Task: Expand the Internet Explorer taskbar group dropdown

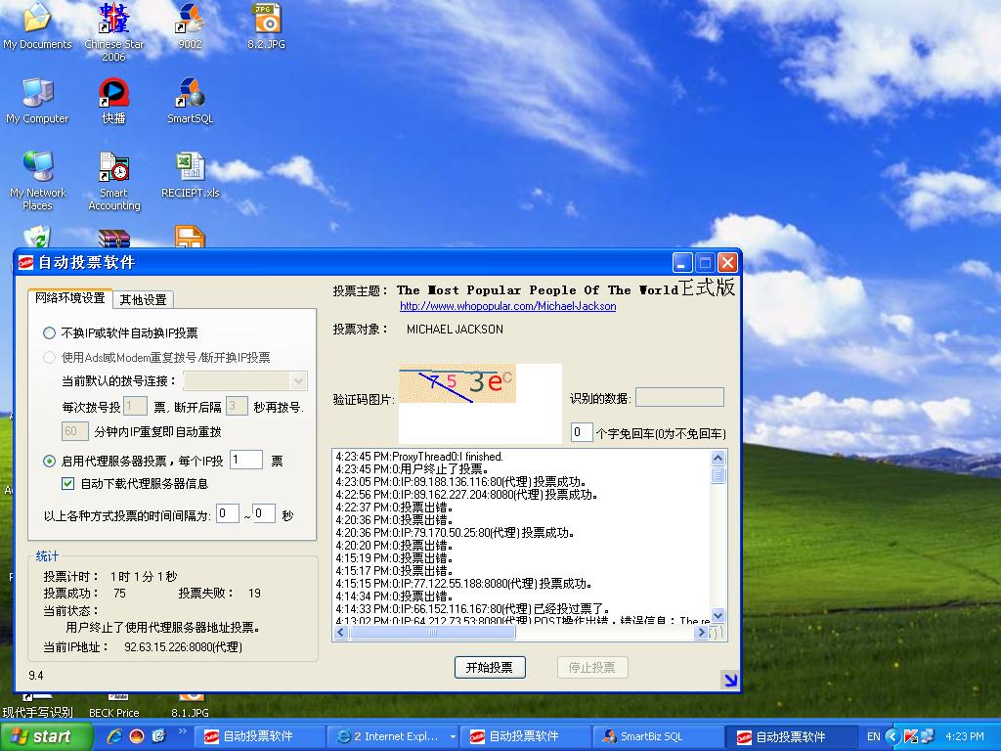Action: 453,737
